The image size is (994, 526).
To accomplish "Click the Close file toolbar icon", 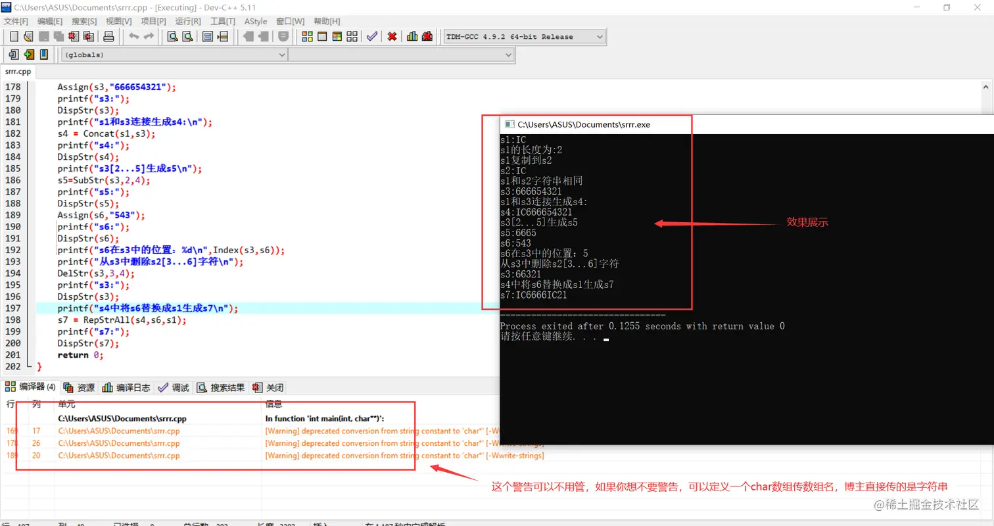I will point(73,37).
